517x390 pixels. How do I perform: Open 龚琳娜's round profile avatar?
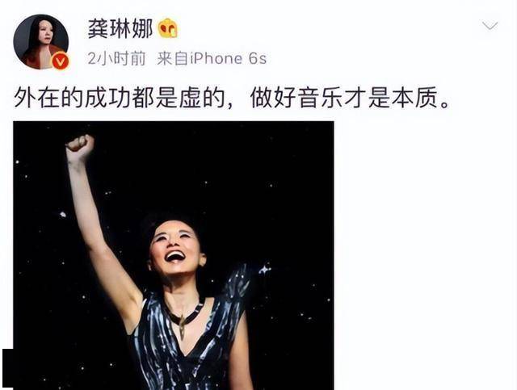pos(41,42)
